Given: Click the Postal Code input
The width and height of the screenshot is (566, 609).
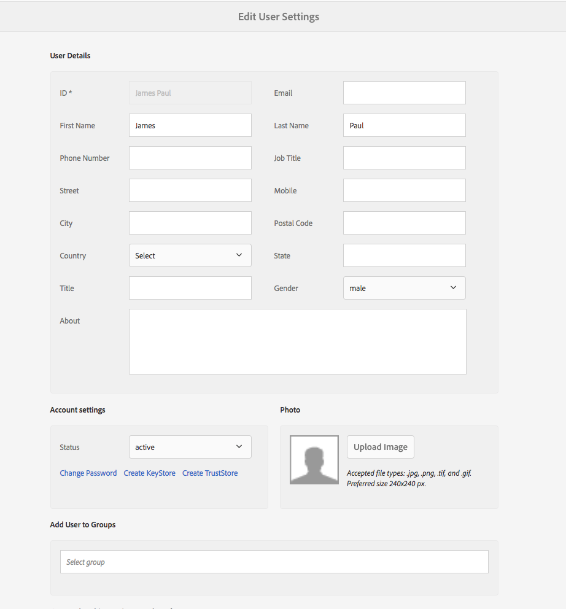Looking at the screenshot, I should click(404, 223).
